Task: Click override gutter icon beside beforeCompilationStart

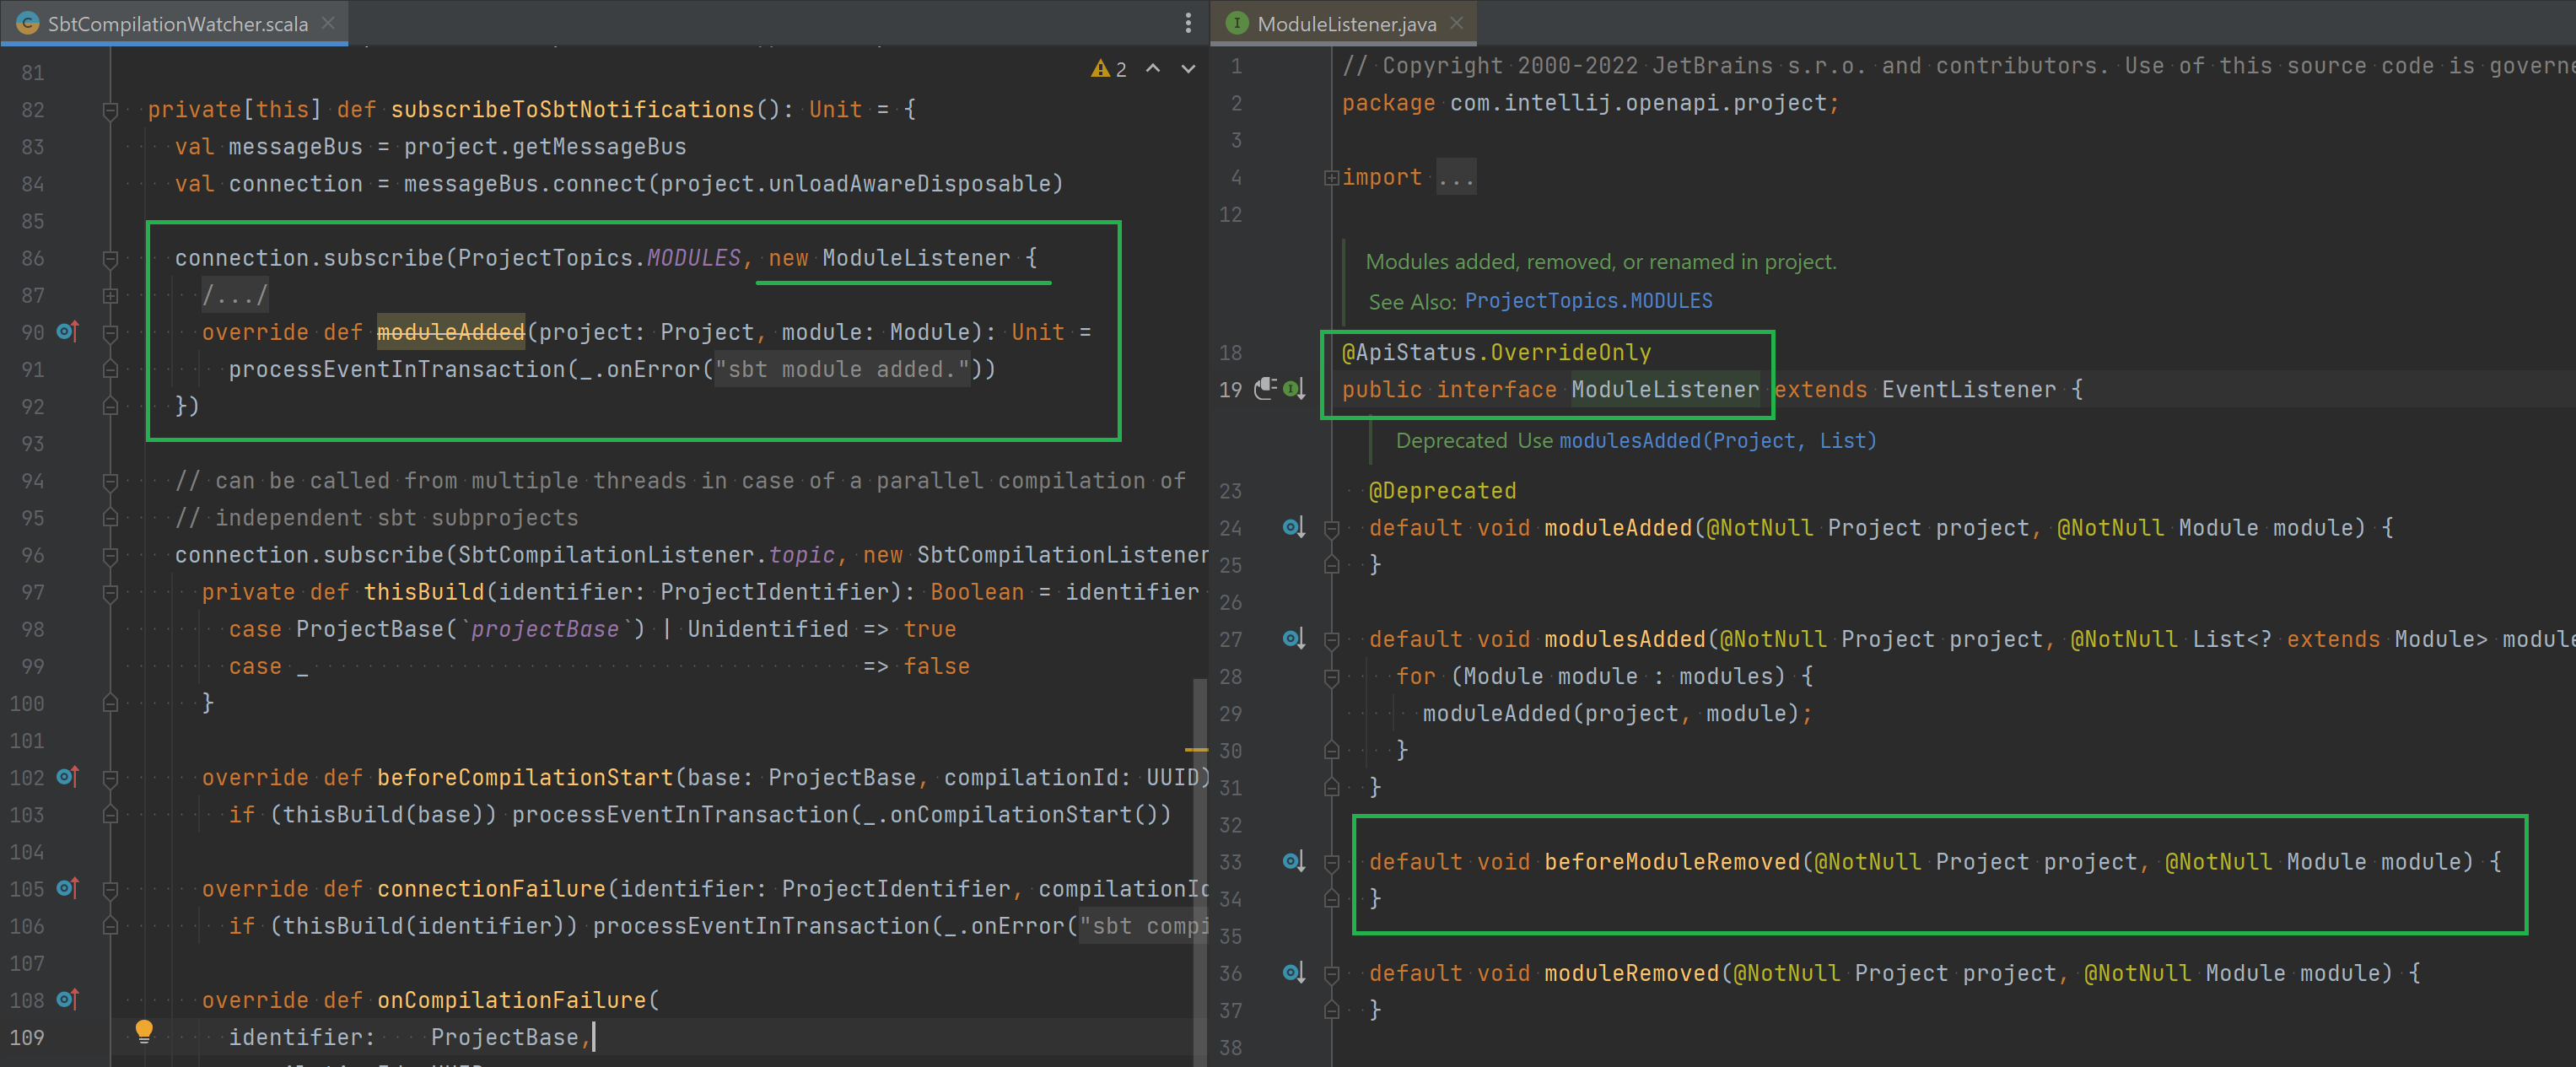Action: (x=67, y=777)
